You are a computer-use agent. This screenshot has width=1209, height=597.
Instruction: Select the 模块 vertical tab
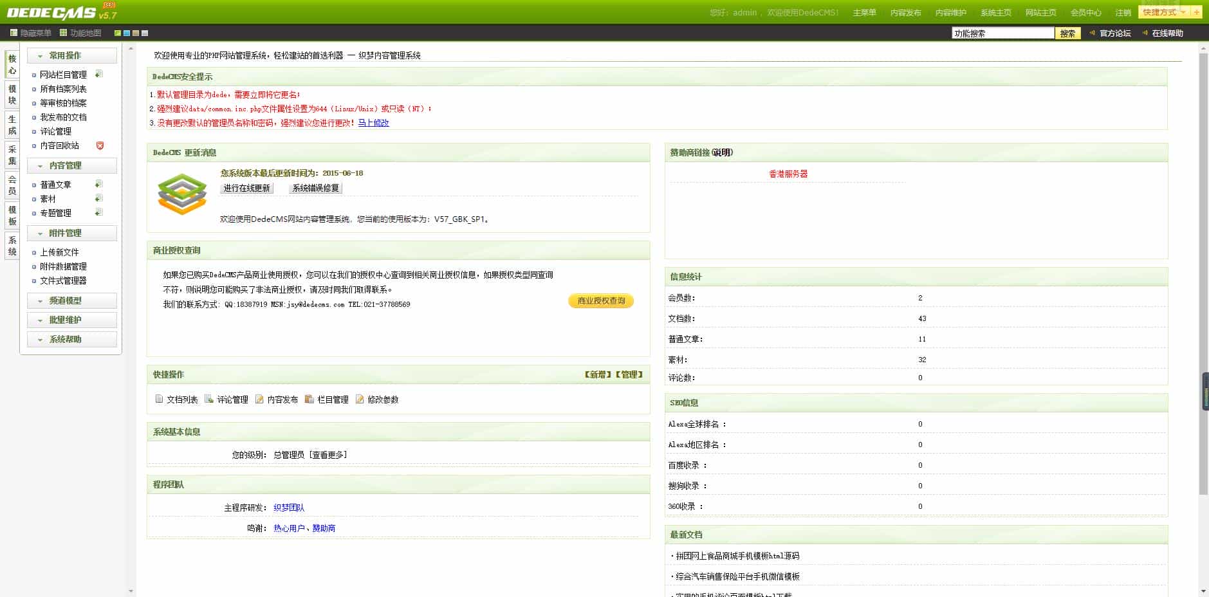tap(12, 95)
